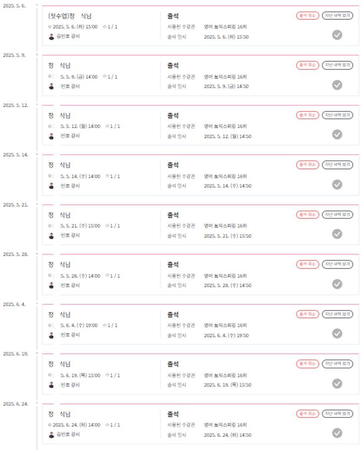The width and height of the screenshot is (364, 453).
Task: Open 지난 내역 보기 for the 2025. 5. 9. entry
Action: pyautogui.click(x=337, y=65)
